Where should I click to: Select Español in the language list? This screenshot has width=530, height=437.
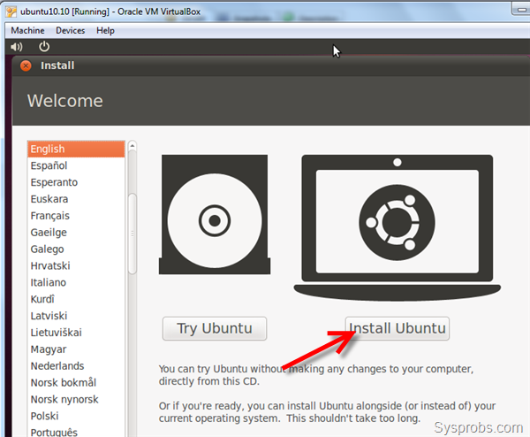coord(76,165)
